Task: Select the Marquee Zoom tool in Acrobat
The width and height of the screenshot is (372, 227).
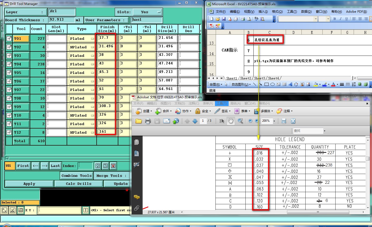Action: (240, 121)
